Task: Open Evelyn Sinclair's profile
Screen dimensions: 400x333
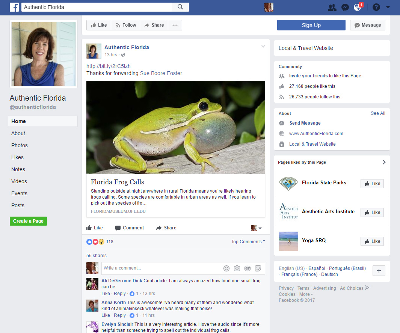Action: (117, 324)
